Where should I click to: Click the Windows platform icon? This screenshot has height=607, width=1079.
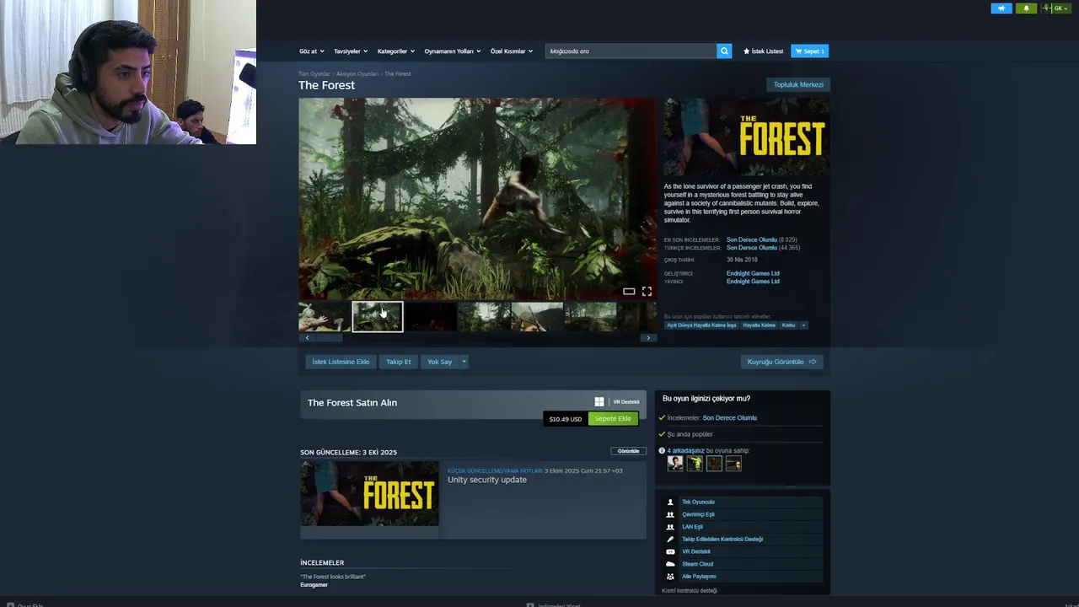click(599, 402)
